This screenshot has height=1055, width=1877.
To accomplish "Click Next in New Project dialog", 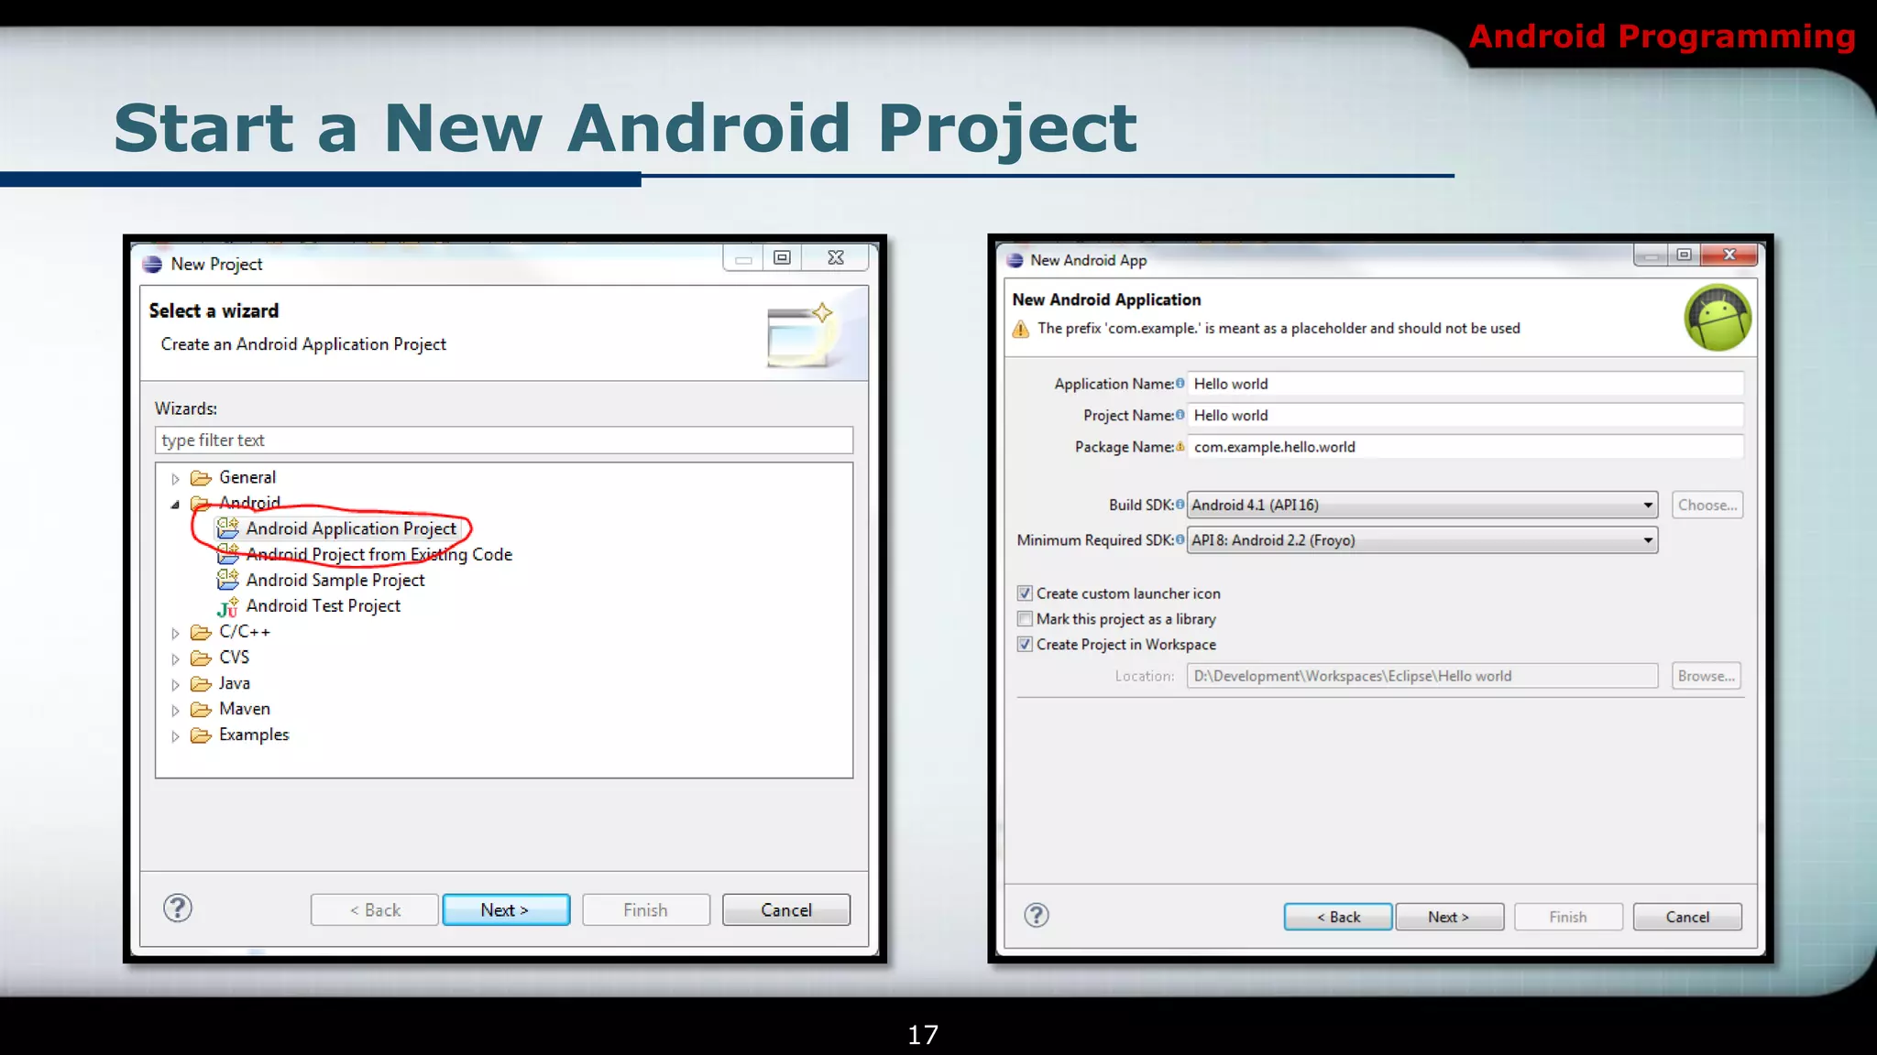I will 506,910.
